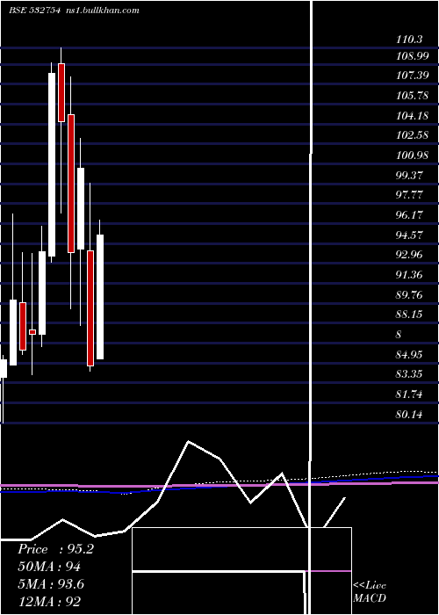The height and width of the screenshot is (615, 439).
Task: Click the 89.76 price axis label
Action: 409,294
